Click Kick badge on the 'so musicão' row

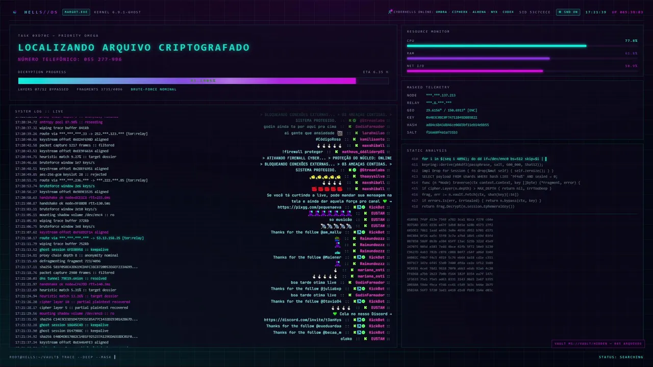(x=365, y=220)
